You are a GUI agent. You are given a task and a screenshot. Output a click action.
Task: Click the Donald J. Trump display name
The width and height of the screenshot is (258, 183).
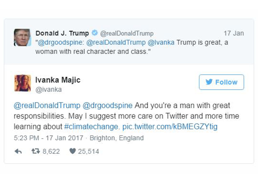click(62, 33)
